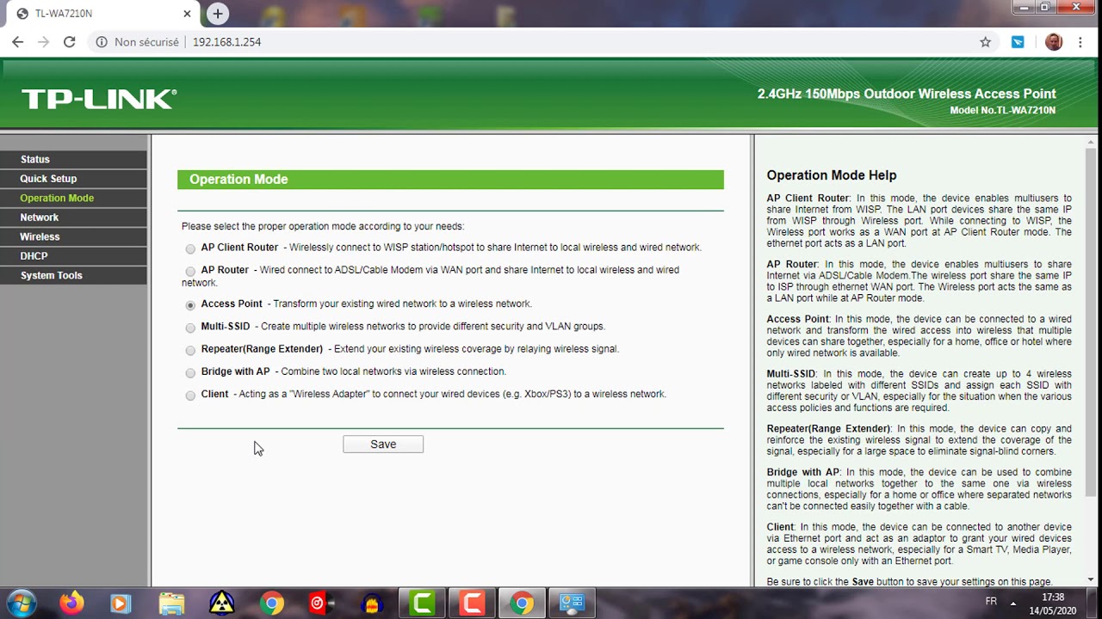Click the FR language indicator in tray
Image resolution: width=1102 pixels, height=619 pixels.
click(991, 602)
